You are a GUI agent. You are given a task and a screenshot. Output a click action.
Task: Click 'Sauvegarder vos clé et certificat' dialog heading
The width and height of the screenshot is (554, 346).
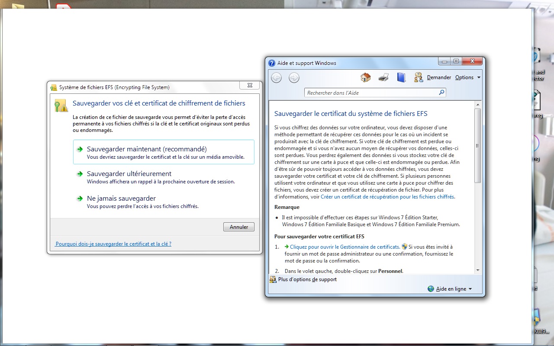(x=159, y=103)
